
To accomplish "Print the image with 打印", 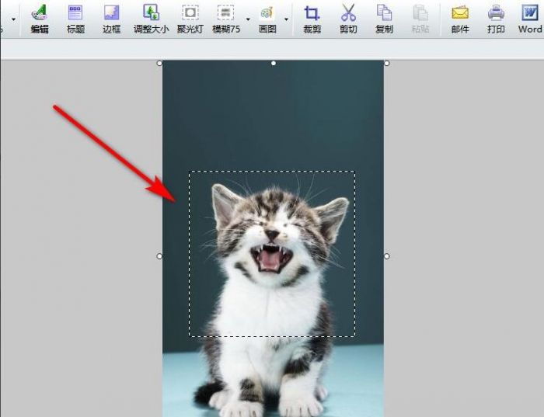I will pyautogui.click(x=496, y=18).
